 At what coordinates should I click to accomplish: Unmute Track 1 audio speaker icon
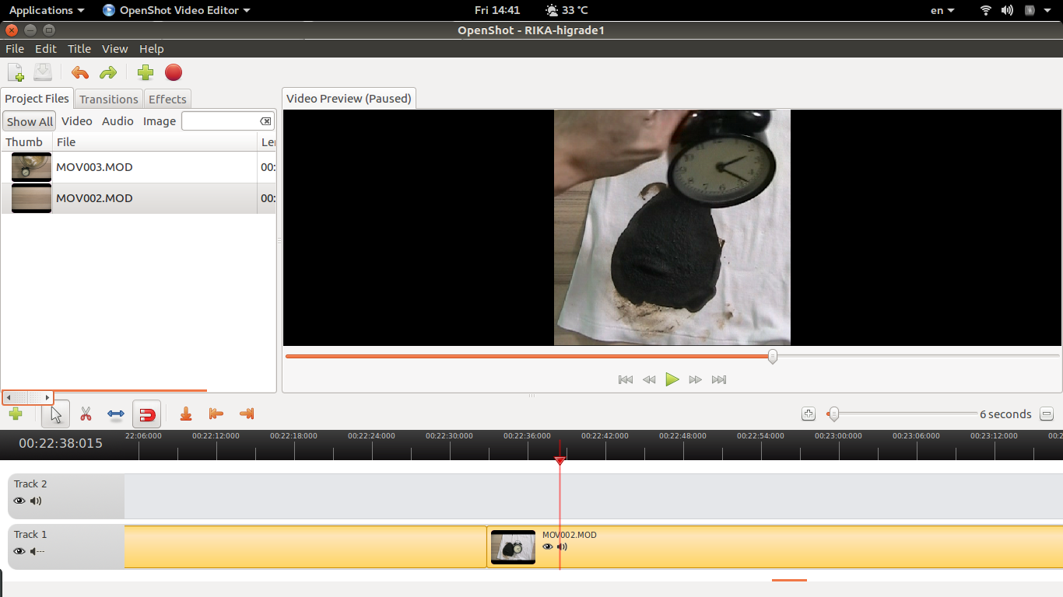(x=37, y=552)
